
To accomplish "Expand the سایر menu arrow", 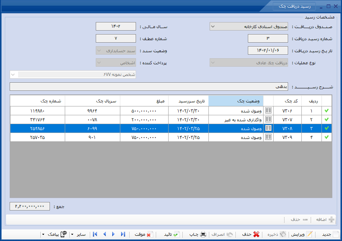I will coord(72,235).
